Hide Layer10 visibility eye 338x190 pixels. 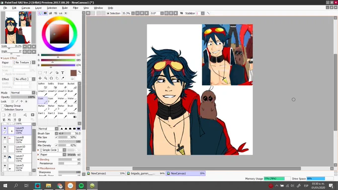5,147
